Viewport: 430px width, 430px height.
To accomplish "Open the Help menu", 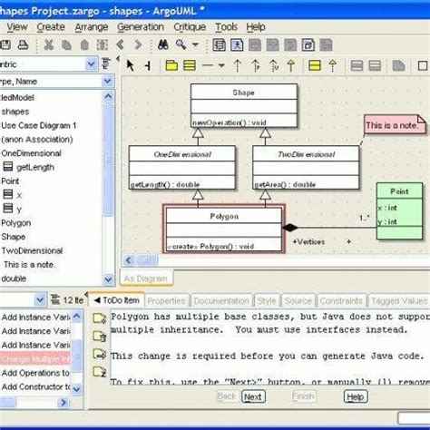I will point(256,27).
